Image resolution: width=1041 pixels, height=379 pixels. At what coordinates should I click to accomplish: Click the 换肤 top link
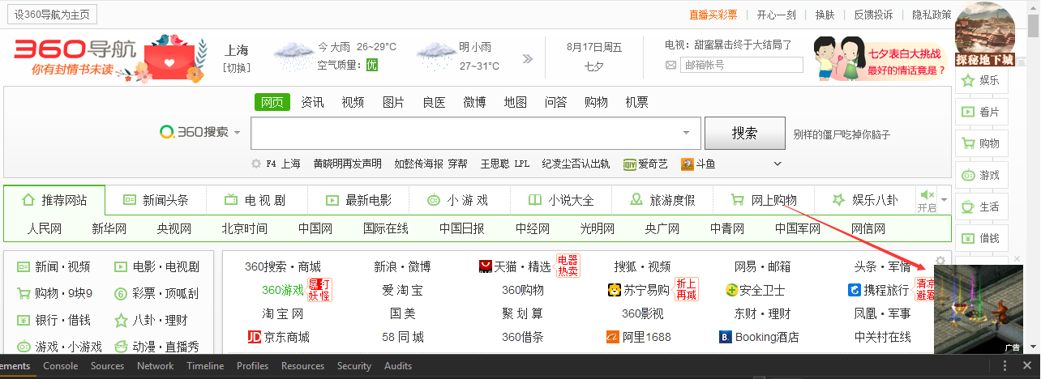(825, 15)
